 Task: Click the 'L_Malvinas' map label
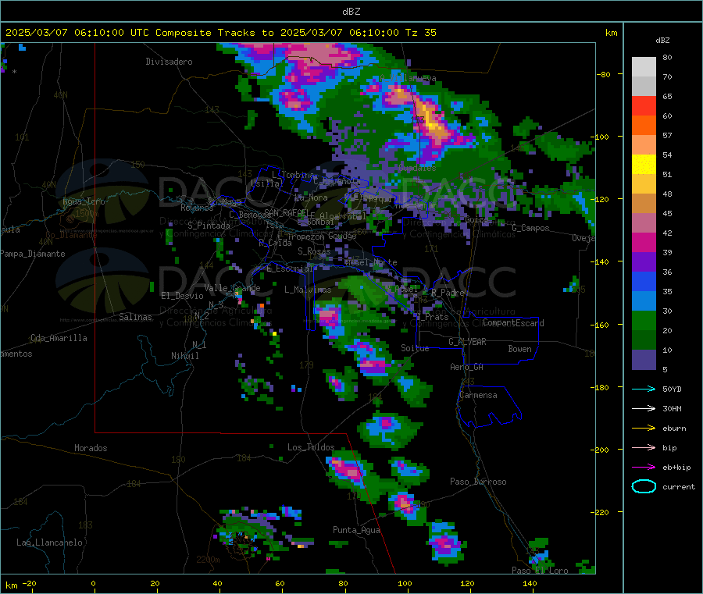coord(308,290)
